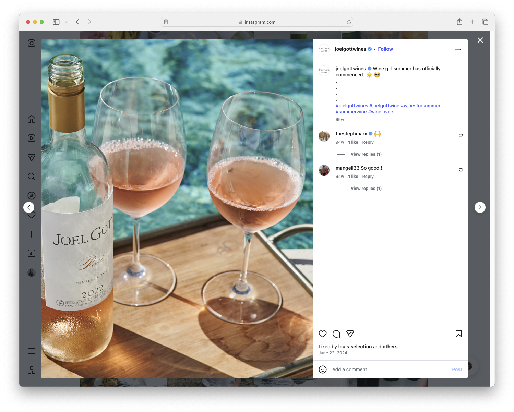Open Safari sidebar options chevron
Viewport: 514px width, 412px height.
coord(66,22)
